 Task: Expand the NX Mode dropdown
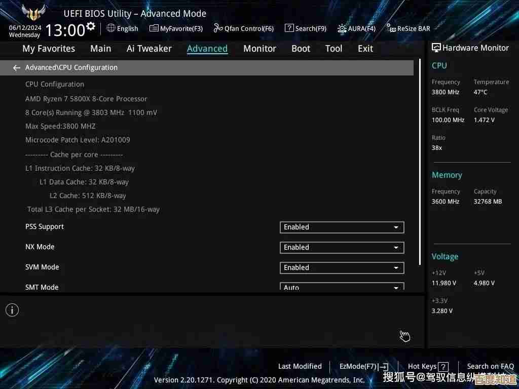(342, 248)
